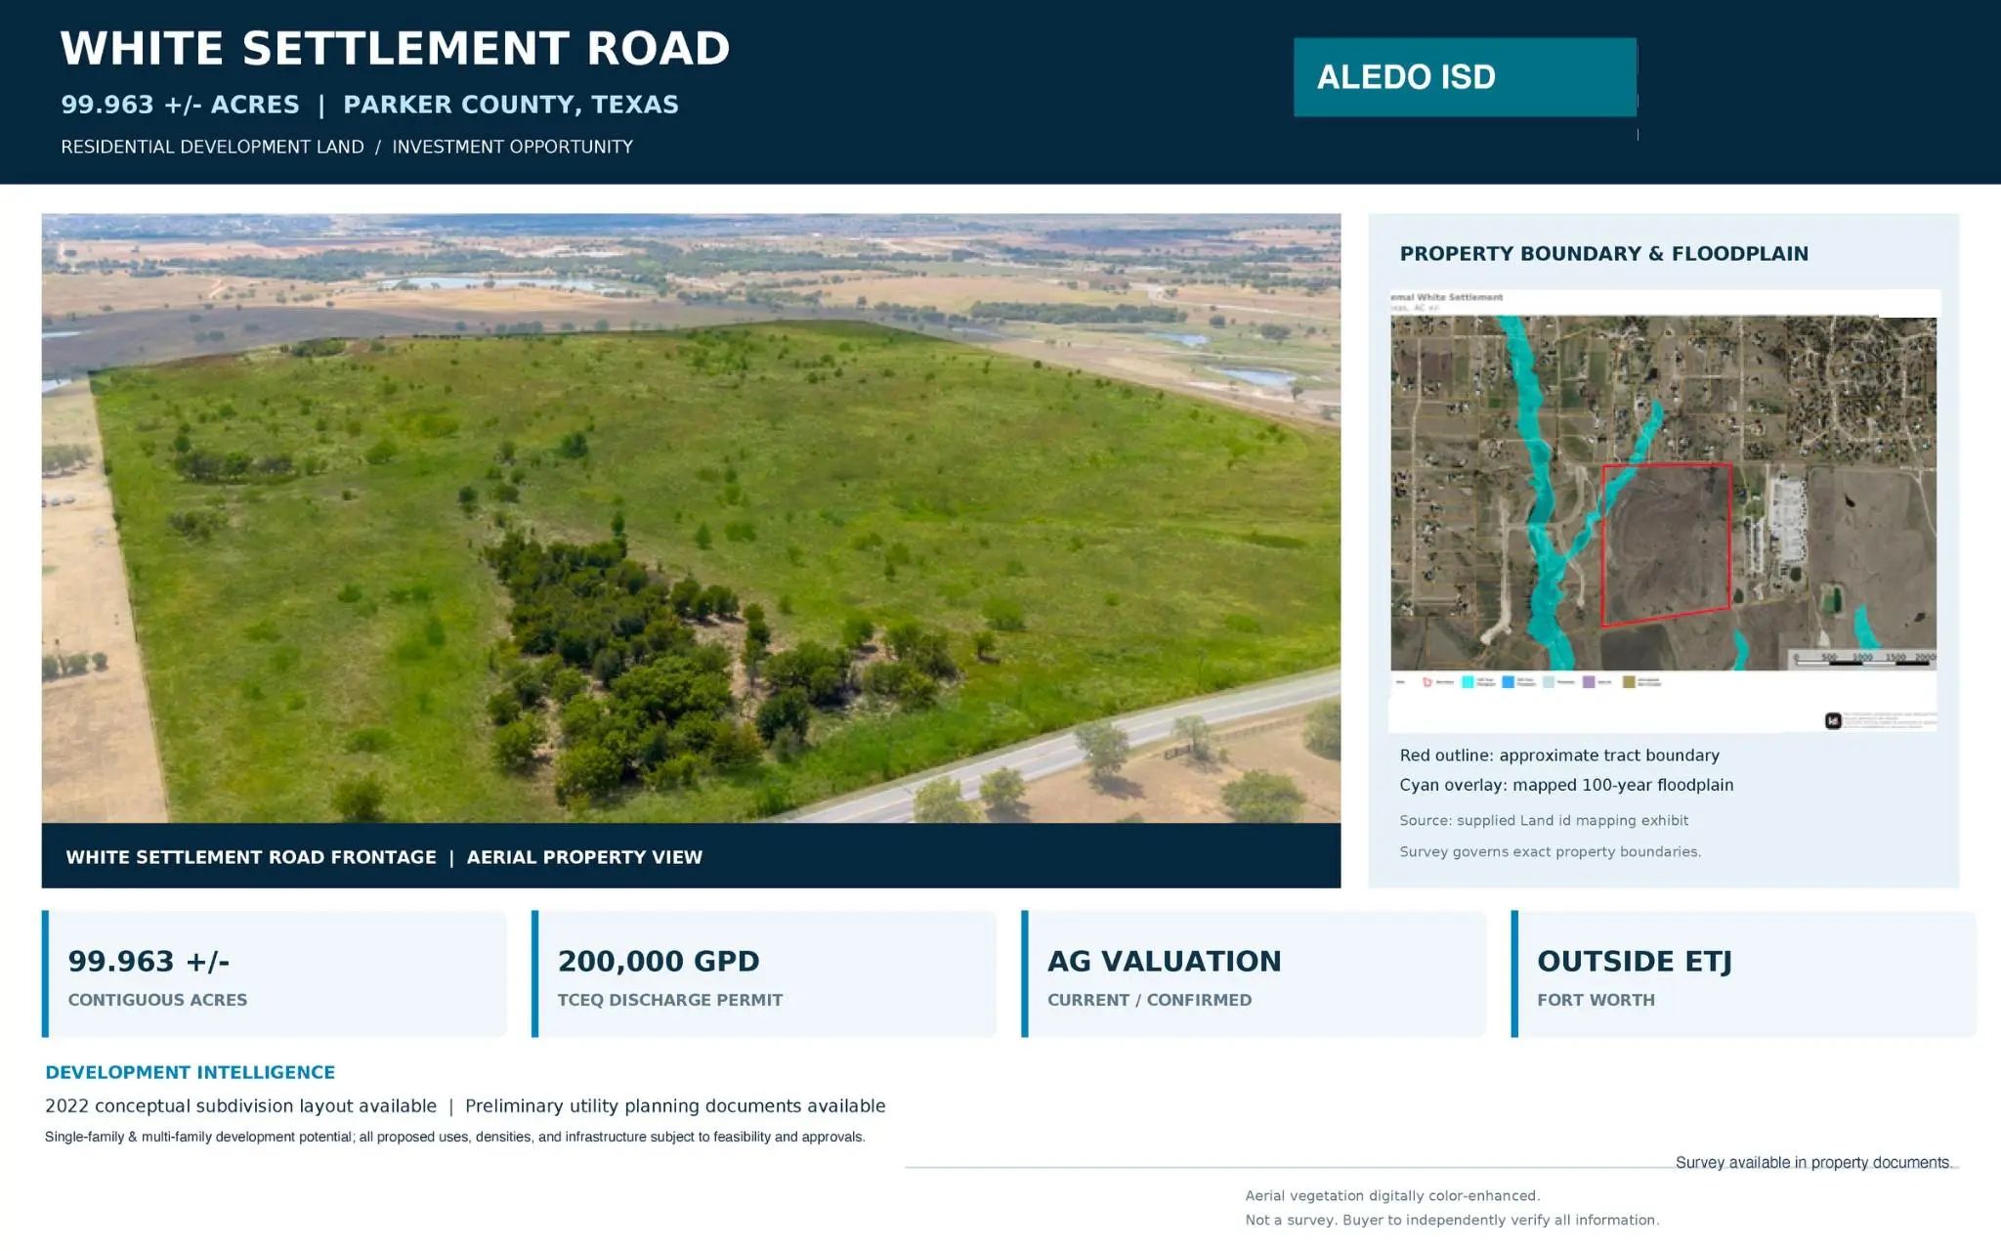Screen dimensions: 2001x1251
Task: Click 'Survey available in property documents.' text
Action: point(1813,1162)
